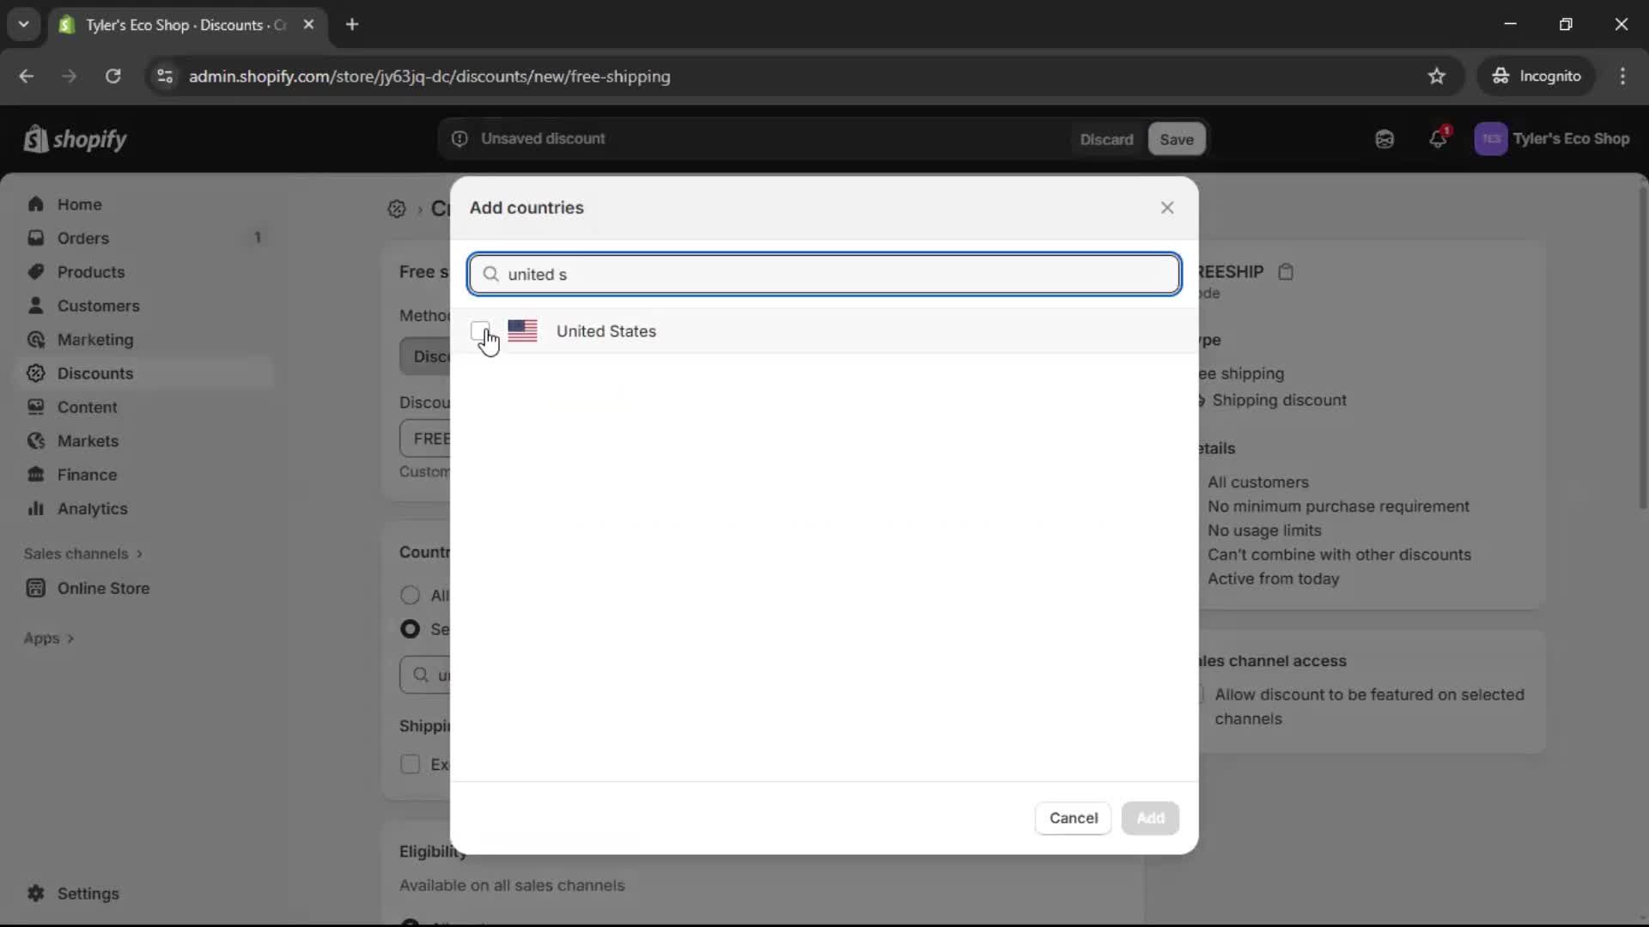Click the country search input field
The height and width of the screenshot is (927, 1649).
tap(823, 274)
